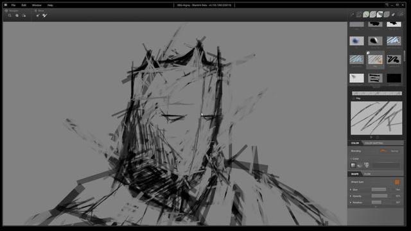Image resolution: width=411 pixels, height=231 pixels.
Task: Click the orange stroke type button
Action: pos(397,182)
